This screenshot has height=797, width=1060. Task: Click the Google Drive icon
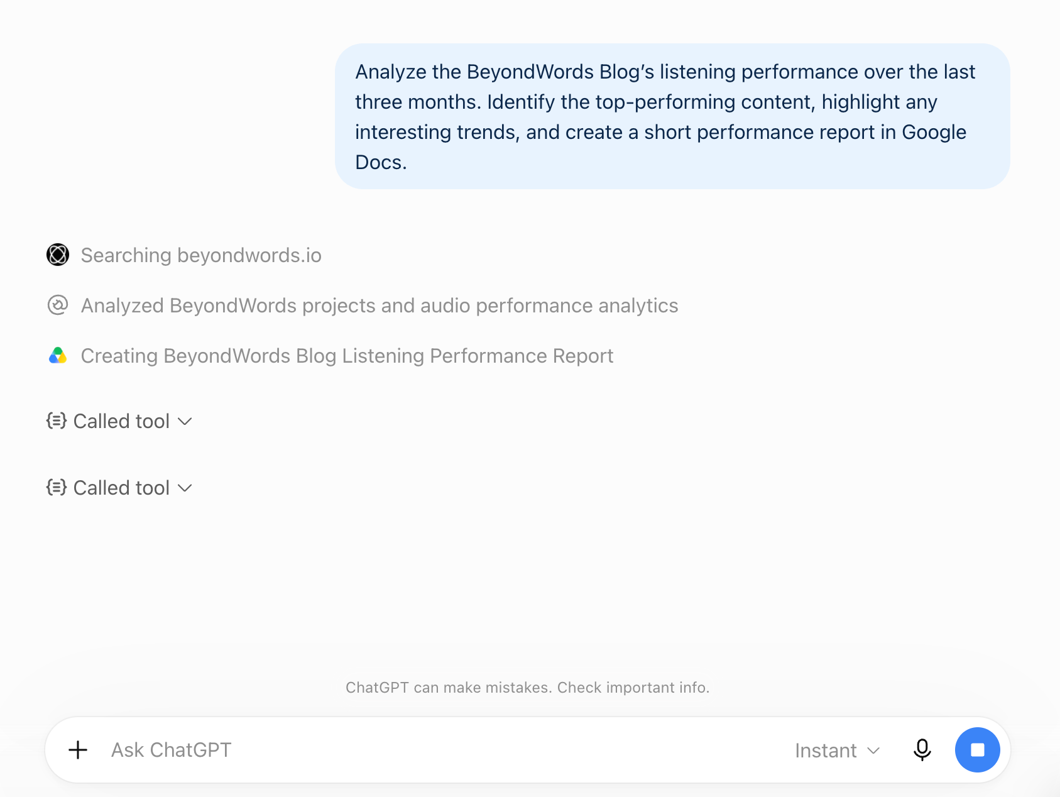coord(58,355)
